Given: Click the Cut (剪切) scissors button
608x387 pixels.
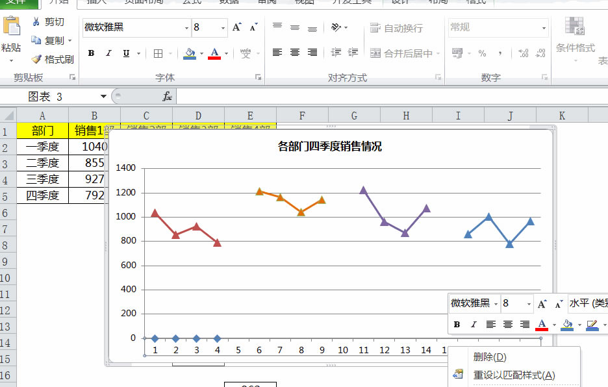Looking at the screenshot, I should coord(47,21).
